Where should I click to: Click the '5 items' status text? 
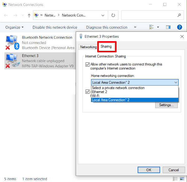point(10,179)
